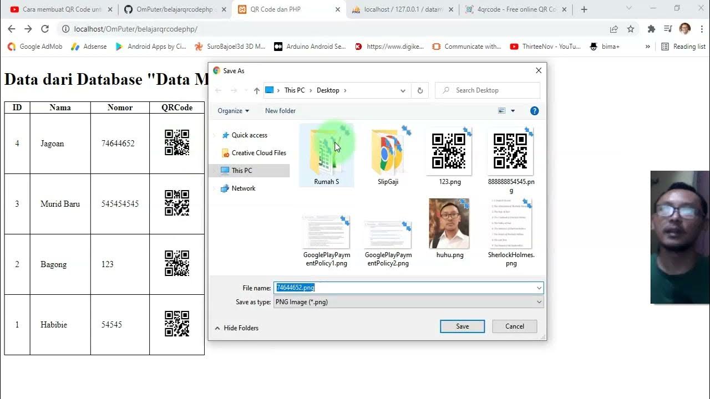The width and height of the screenshot is (710, 399).
Task: Click Desktop in the path breadcrumb
Action: (328, 90)
